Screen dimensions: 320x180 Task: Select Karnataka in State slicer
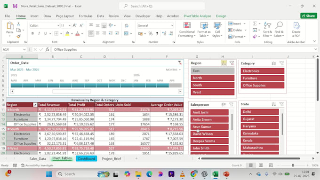(x=260, y=133)
